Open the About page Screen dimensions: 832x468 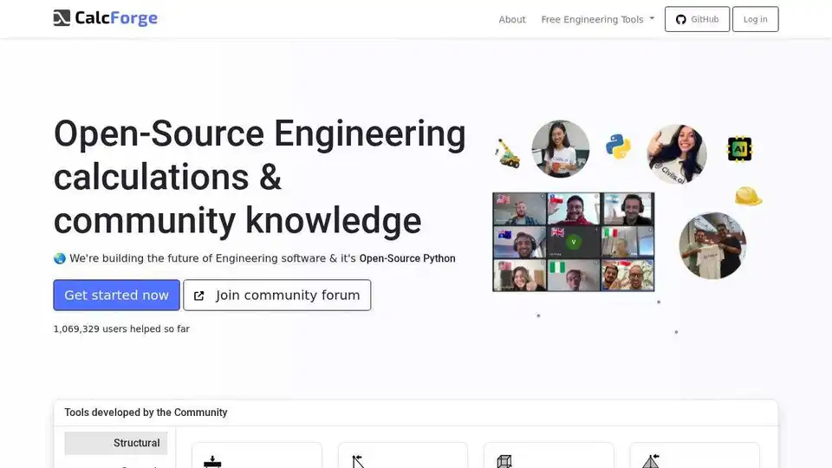pos(512,19)
